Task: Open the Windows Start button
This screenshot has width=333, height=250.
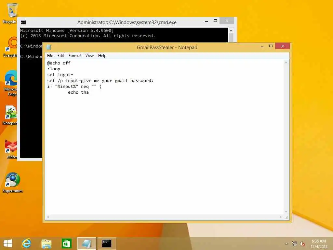Action: coord(8,243)
